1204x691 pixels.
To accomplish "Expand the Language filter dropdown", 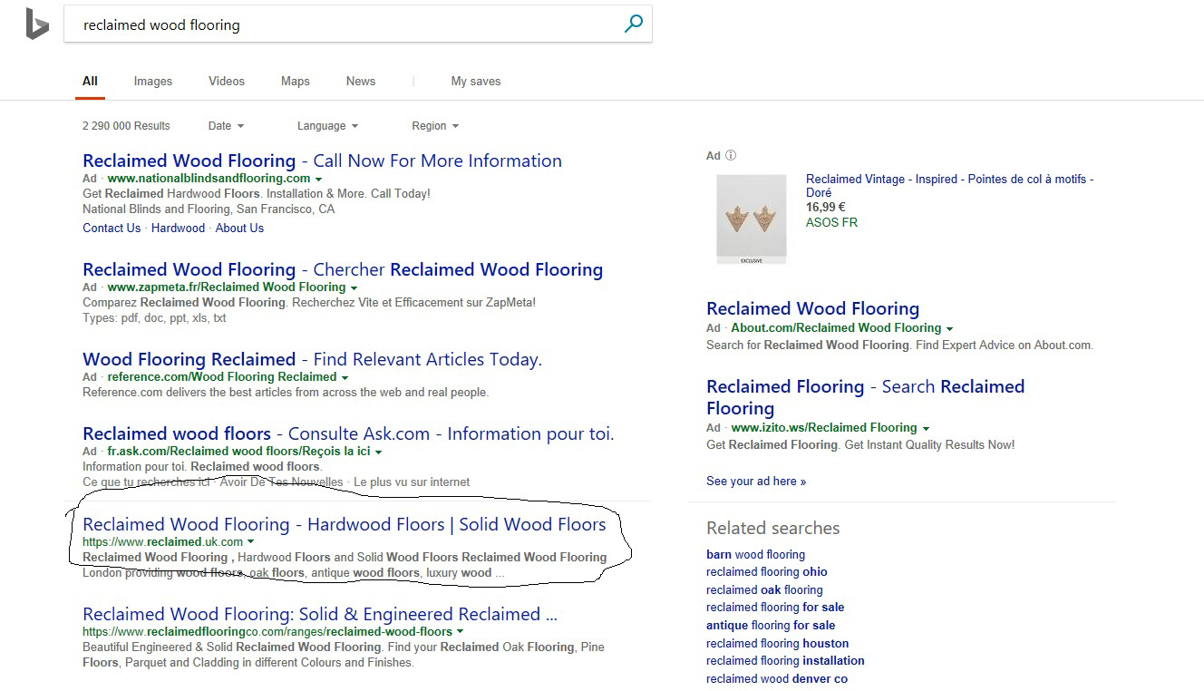I will (x=327, y=126).
